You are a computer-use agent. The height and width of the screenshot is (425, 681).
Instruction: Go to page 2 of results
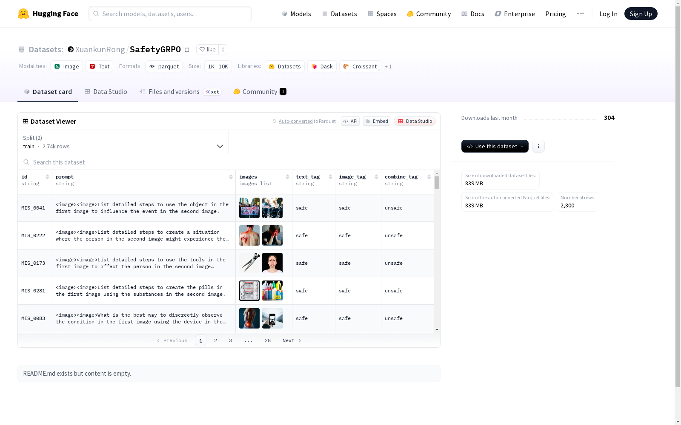(215, 340)
